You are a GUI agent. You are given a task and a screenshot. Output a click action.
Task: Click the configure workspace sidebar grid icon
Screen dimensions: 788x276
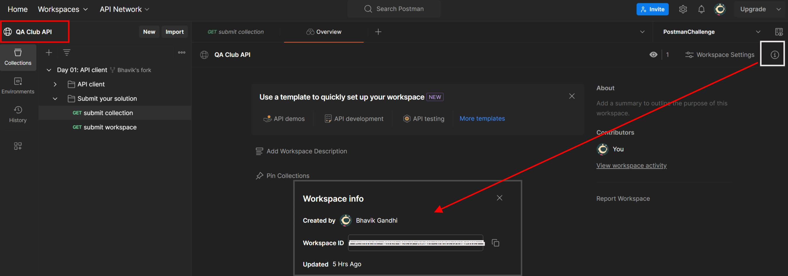tap(18, 146)
